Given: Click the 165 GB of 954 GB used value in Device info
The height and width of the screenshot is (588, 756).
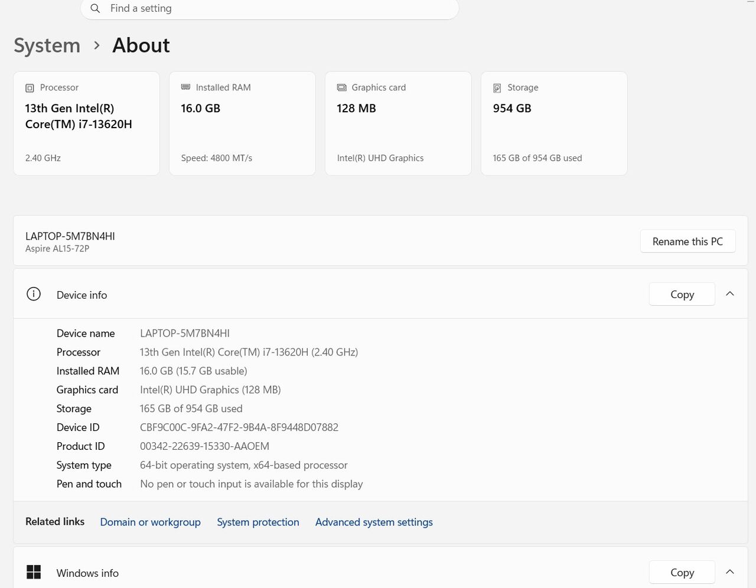Looking at the screenshot, I should [x=191, y=409].
